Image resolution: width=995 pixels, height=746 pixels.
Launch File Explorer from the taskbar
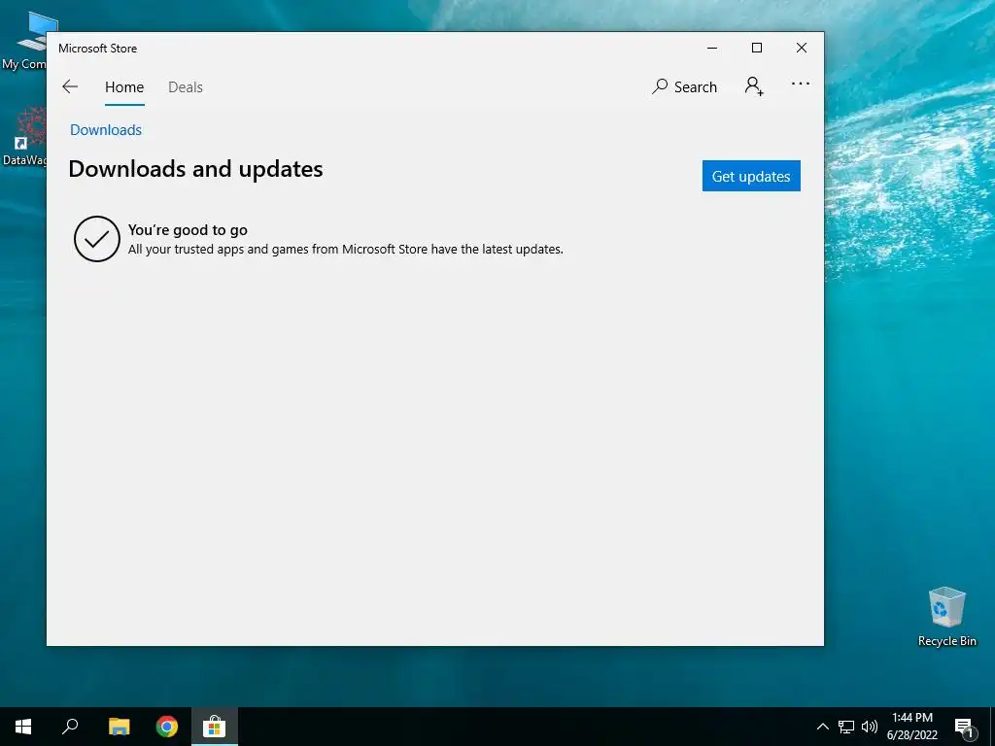coord(119,727)
